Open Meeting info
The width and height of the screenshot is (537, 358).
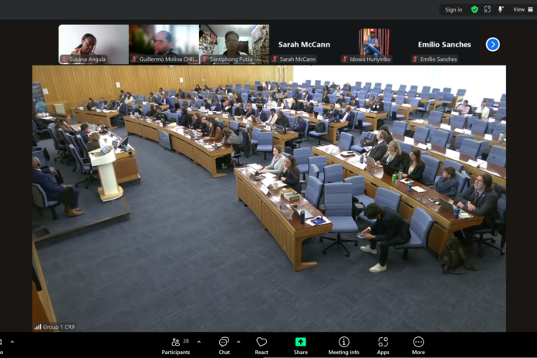(x=343, y=344)
